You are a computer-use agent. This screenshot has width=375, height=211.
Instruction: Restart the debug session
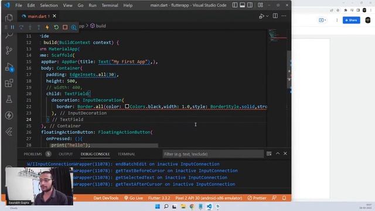pyautogui.click(x=56, y=28)
